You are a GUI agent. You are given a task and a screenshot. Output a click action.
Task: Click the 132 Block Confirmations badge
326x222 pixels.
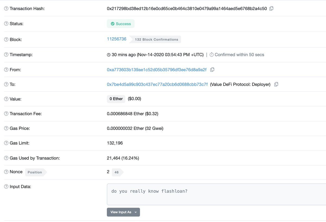(155, 39)
